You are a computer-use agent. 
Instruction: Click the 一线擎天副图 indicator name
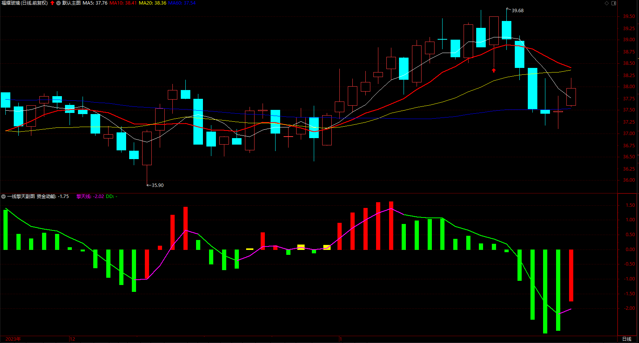coord(21,196)
